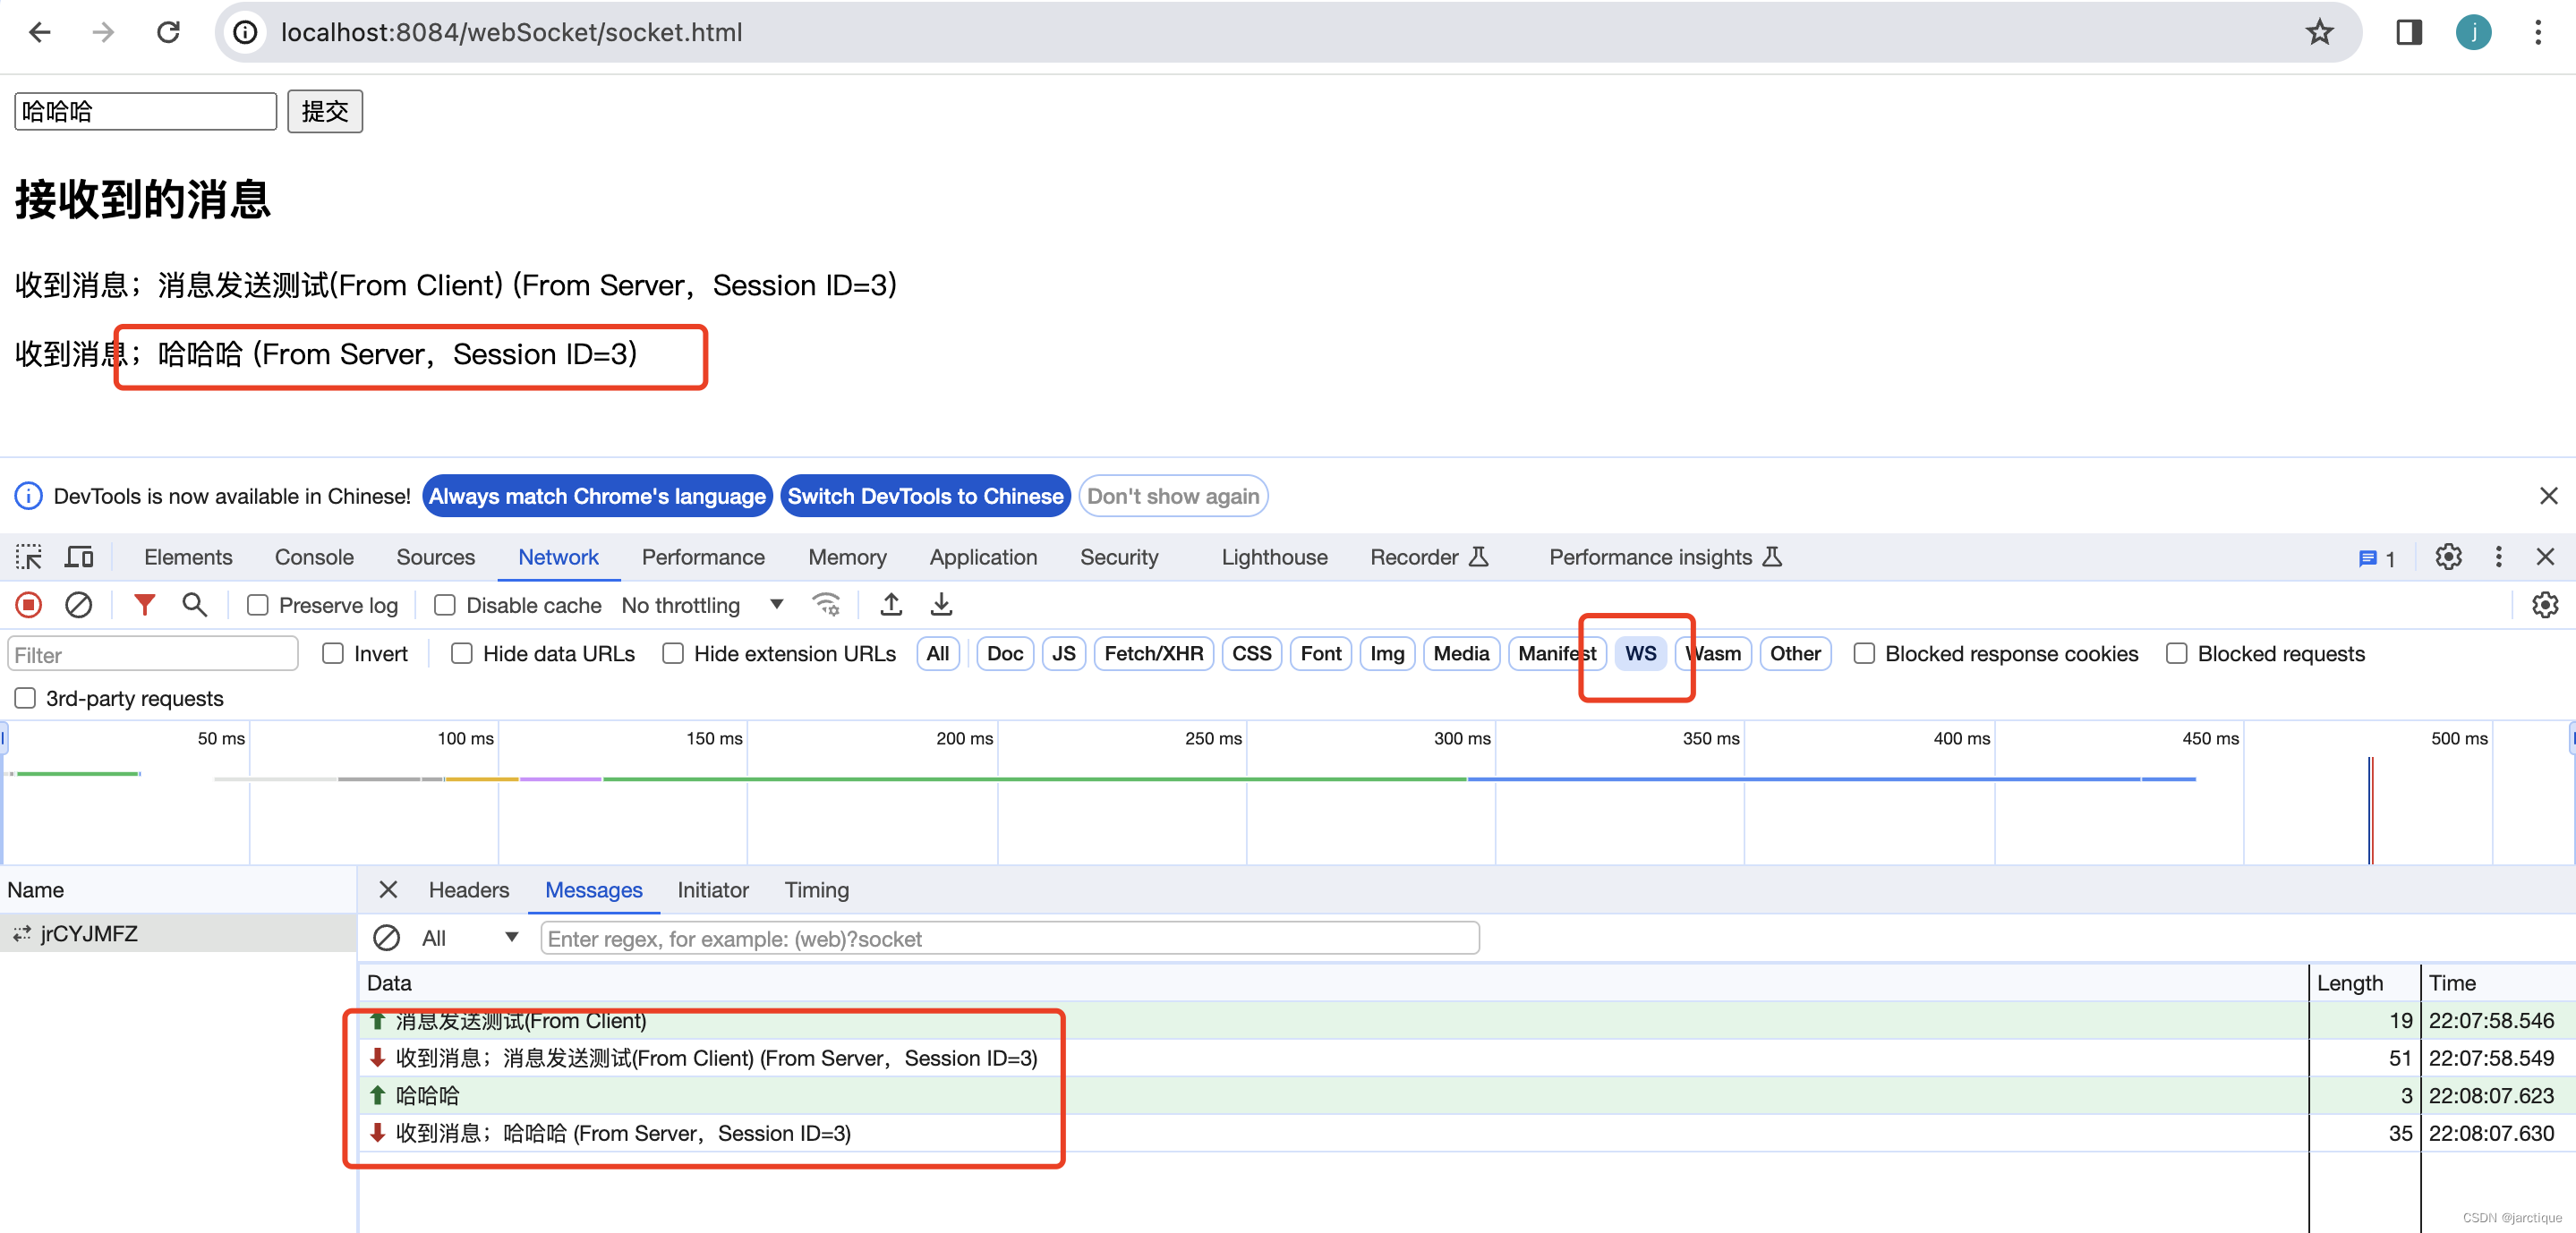
Task: Export network log as HAR
Action: coord(940,605)
